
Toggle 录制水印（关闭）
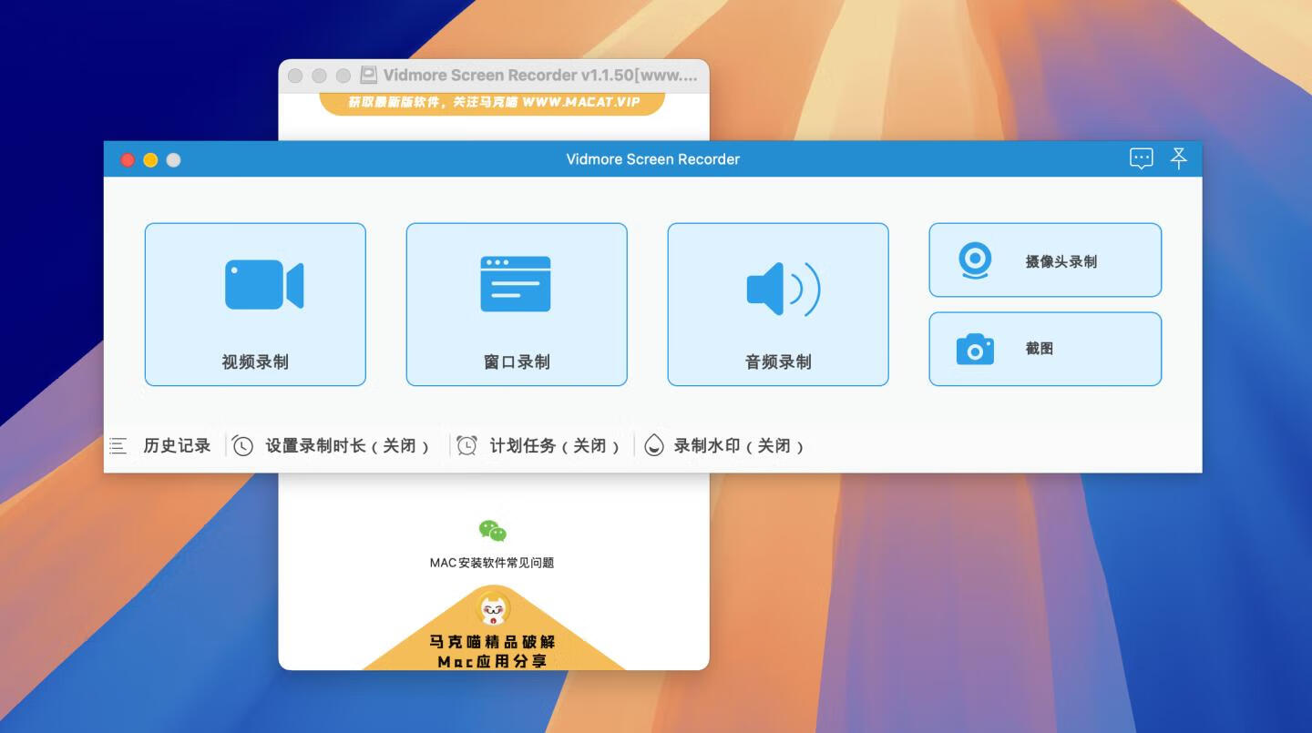(x=740, y=445)
